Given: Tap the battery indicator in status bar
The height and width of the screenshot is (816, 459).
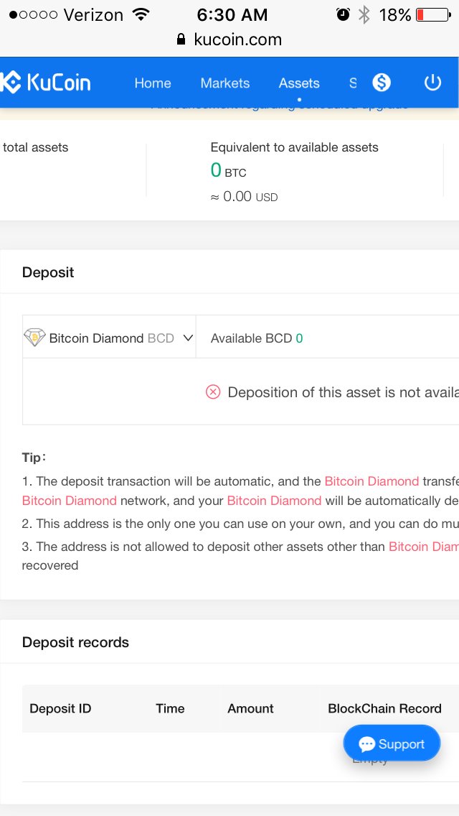Looking at the screenshot, I should coord(433,15).
